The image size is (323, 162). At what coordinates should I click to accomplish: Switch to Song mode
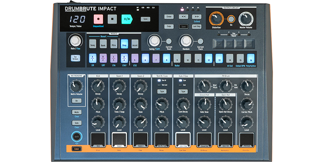[x=93, y=44]
